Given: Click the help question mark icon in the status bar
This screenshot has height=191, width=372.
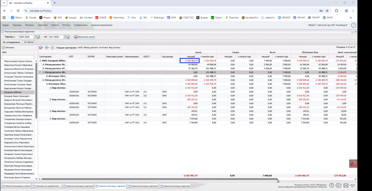Looking at the screenshot, I should (332, 186).
